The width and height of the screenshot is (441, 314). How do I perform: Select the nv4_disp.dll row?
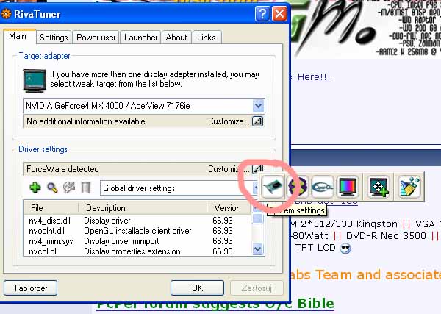pos(138,221)
